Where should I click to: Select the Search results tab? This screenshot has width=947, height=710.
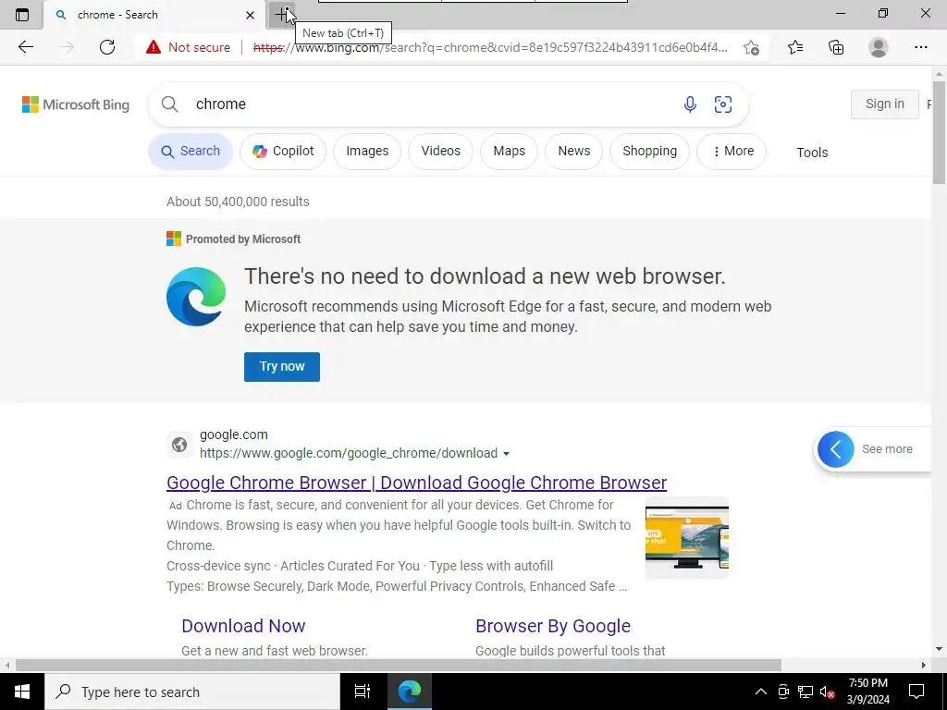191,151
